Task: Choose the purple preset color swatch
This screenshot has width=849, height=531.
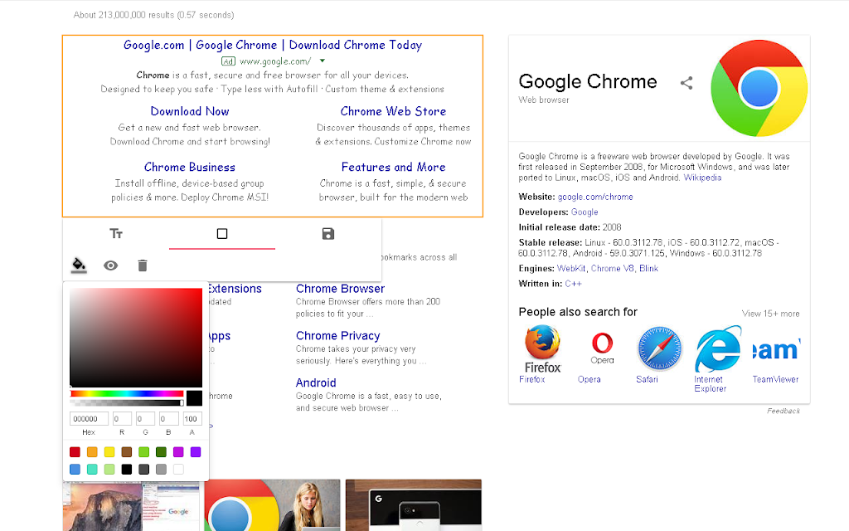Action: tap(196, 452)
